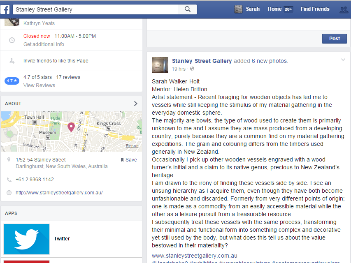This screenshot has height=263, width=351.
Task: Open Find Friends in top navigation
Action: (x=315, y=9)
